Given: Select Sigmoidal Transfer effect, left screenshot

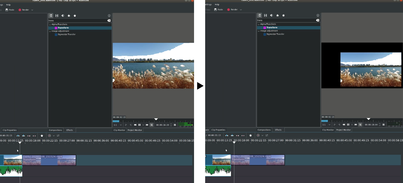Looking at the screenshot, I should [x=66, y=34].
